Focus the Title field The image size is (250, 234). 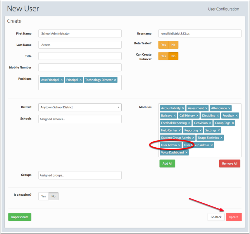tap(80, 56)
